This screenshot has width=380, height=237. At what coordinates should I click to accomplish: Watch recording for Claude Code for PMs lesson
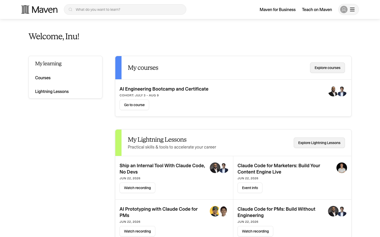(x=255, y=231)
